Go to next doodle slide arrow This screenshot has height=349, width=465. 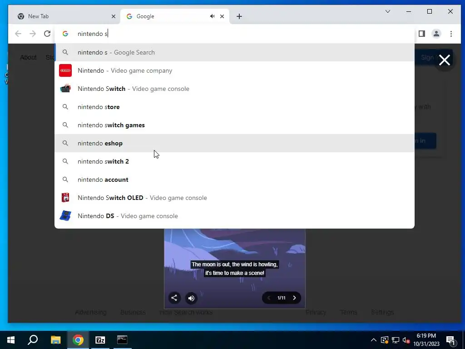point(294,298)
